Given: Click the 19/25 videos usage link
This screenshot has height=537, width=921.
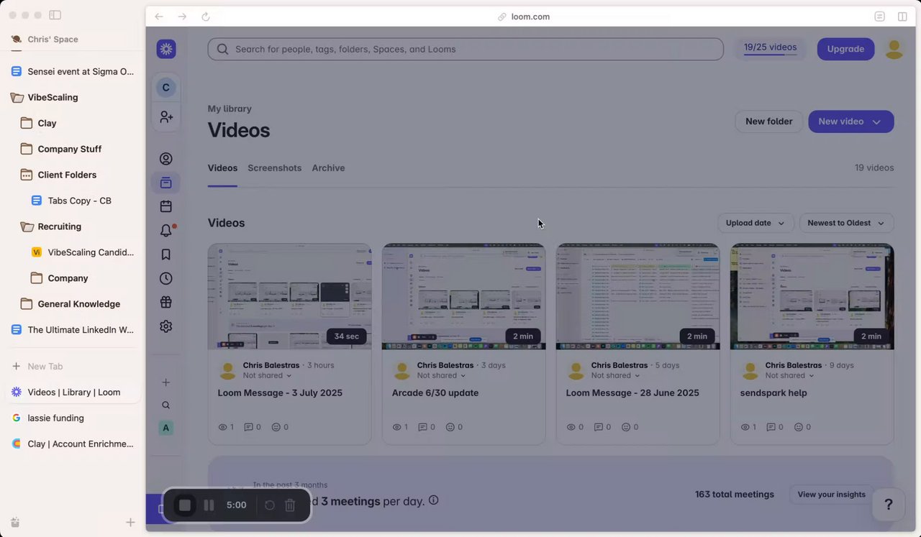Looking at the screenshot, I should click(770, 47).
